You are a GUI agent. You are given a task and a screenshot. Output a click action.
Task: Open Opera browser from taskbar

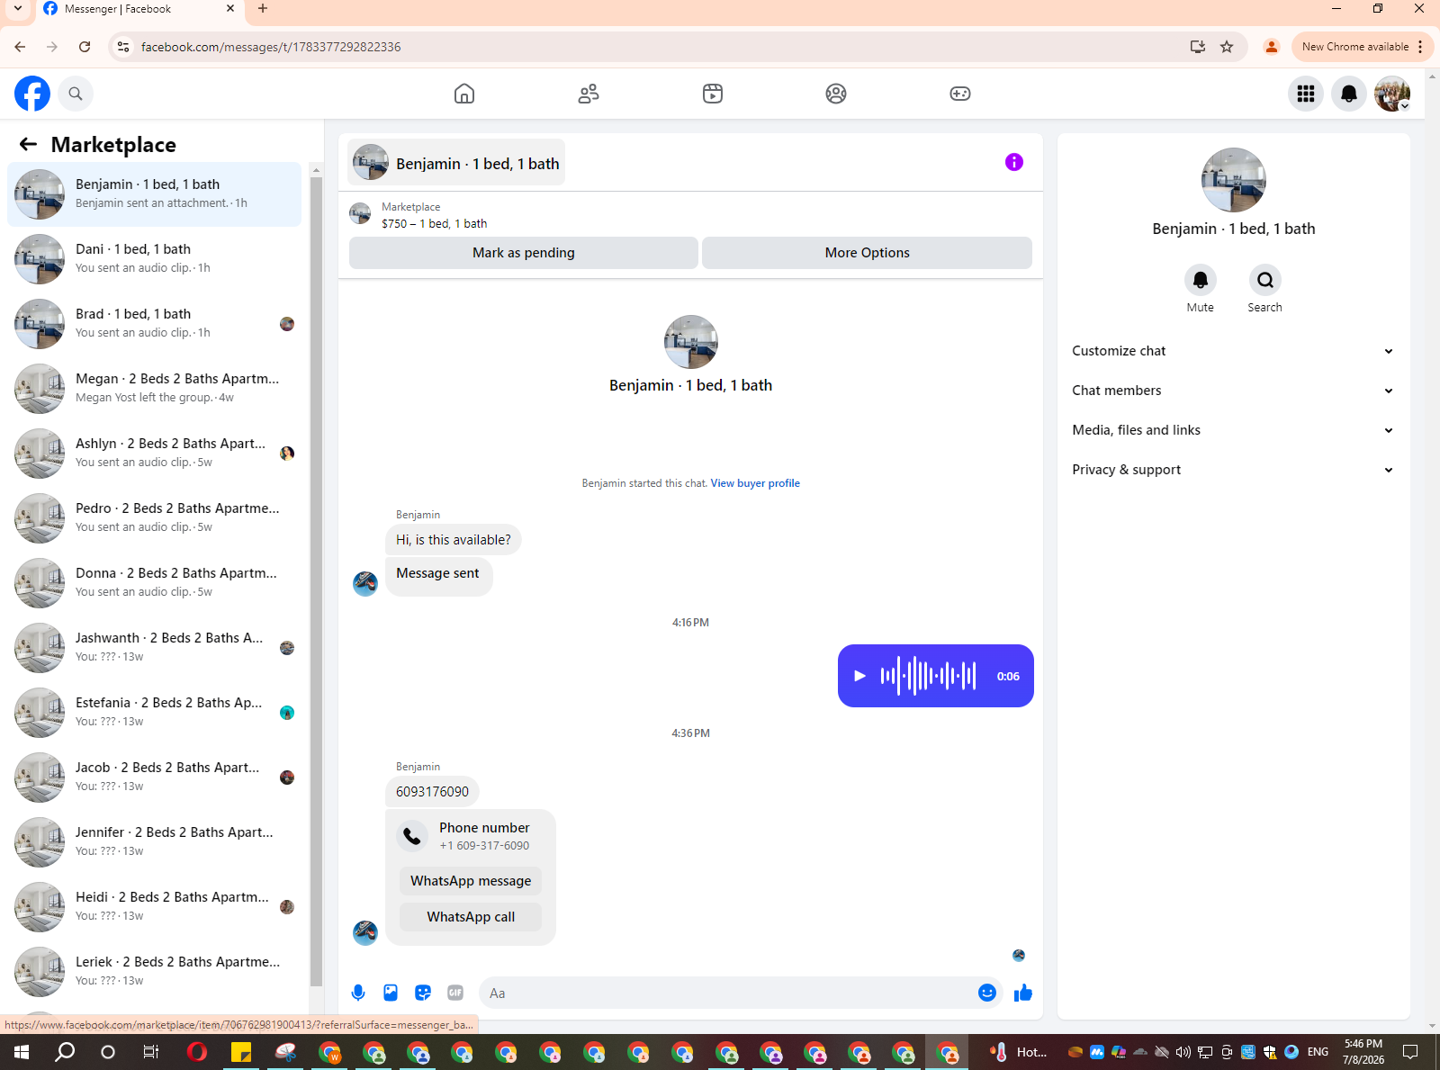point(197,1052)
